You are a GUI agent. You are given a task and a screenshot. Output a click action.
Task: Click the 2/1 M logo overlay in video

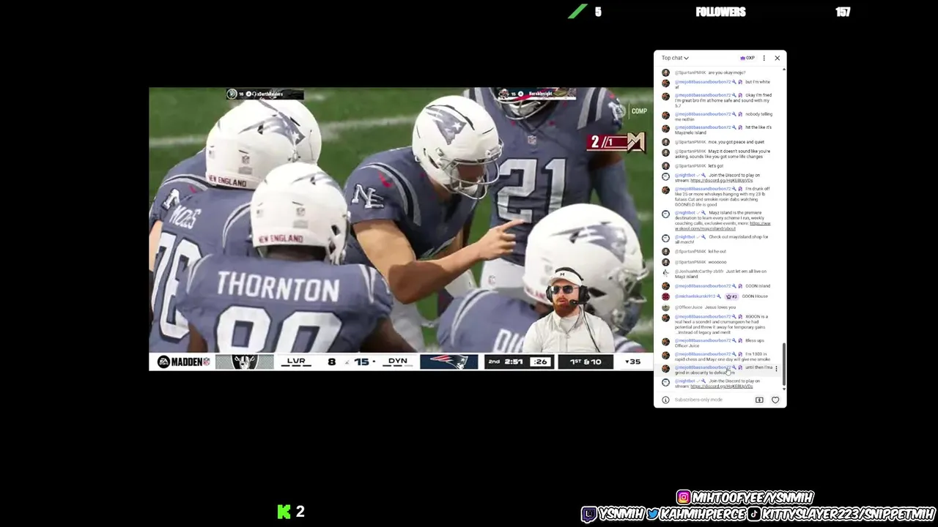pyautogui.click(x=616, y=141)
